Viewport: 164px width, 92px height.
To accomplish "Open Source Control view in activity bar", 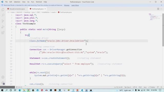I will coord(3,21).
